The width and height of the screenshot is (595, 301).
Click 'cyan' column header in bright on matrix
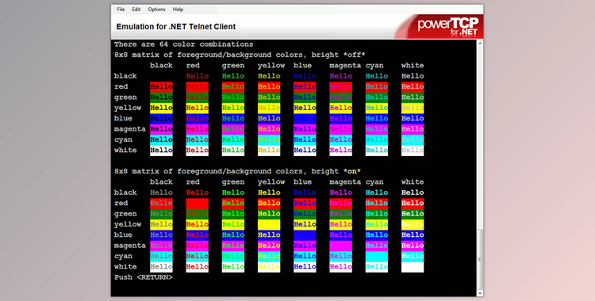[374, 182]
